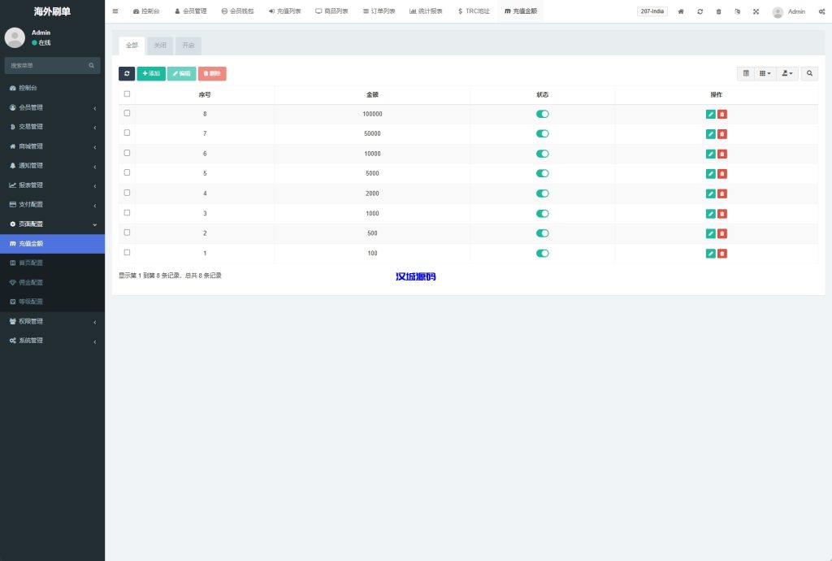The height and width of the screenshot is (561, 832).
Task: Disable the status switch for amount 500
Action: coord(542,233)
